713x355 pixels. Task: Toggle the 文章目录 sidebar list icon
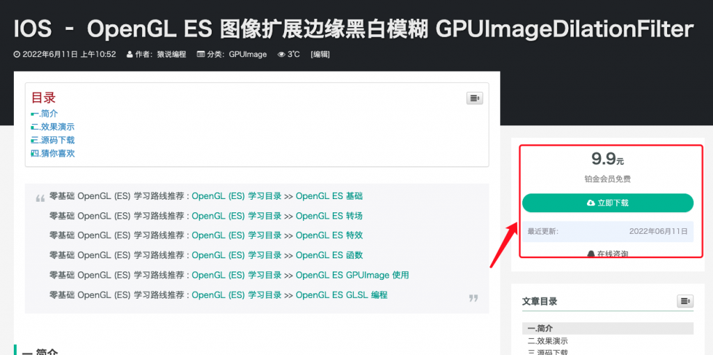pos(685,301)
